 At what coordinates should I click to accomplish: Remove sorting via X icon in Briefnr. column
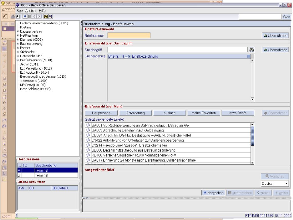(x=129, y=56)
